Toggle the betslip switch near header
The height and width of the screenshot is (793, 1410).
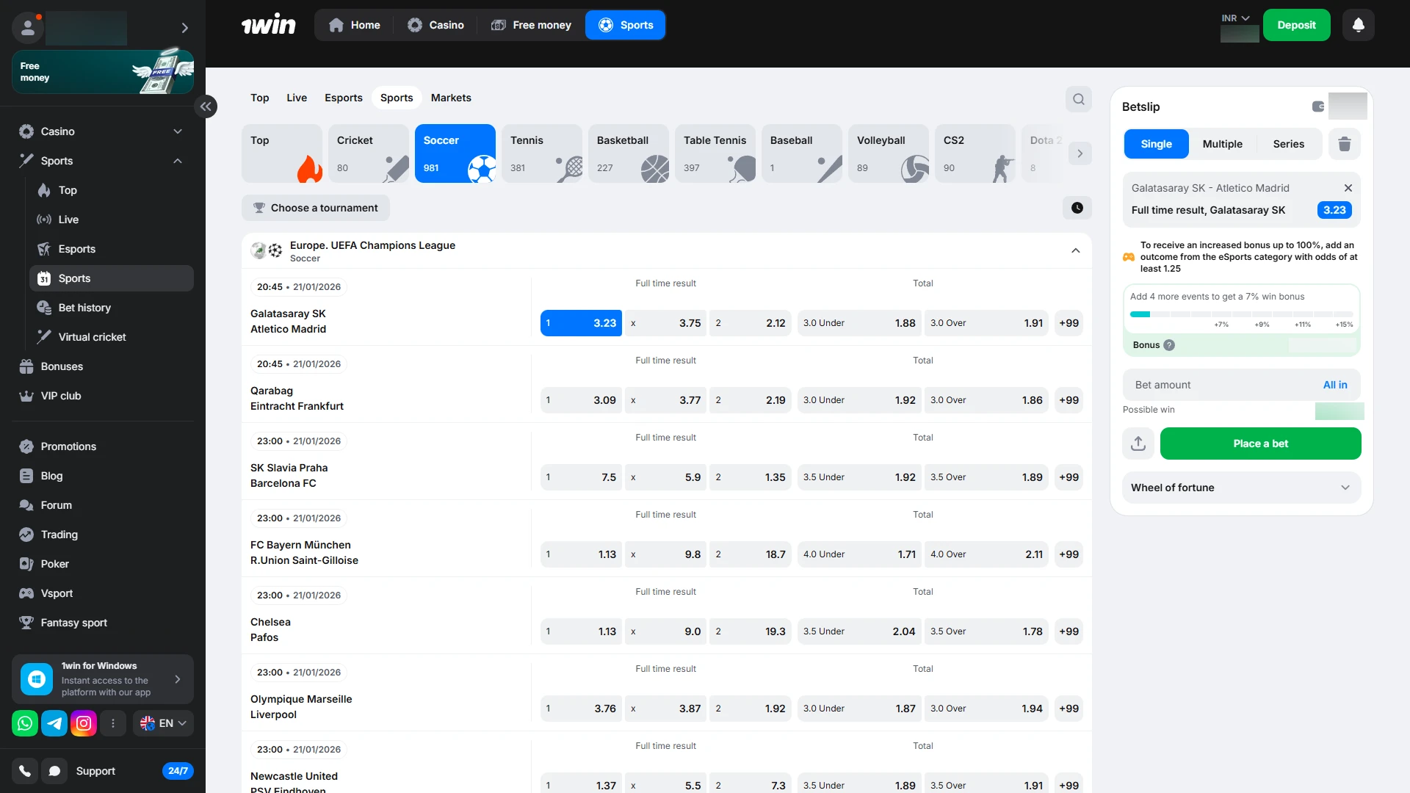coord(1318,106)
